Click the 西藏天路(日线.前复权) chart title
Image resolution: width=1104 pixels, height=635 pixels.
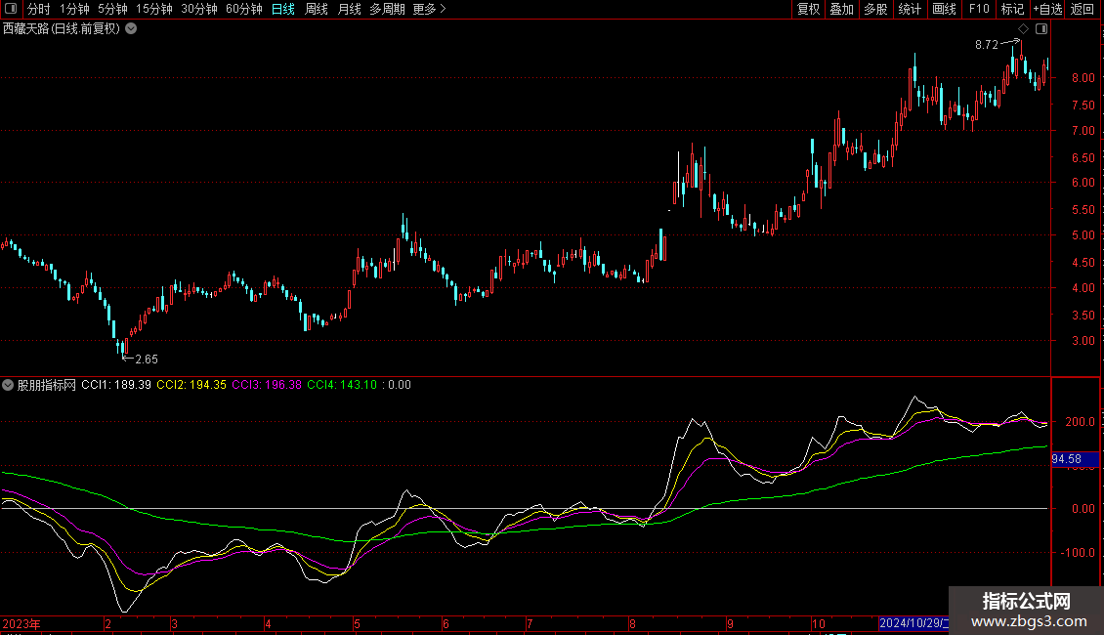tap(62, 29)
